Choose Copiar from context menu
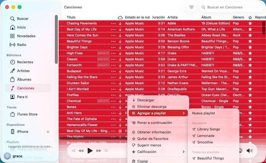 tap(158, 161)
